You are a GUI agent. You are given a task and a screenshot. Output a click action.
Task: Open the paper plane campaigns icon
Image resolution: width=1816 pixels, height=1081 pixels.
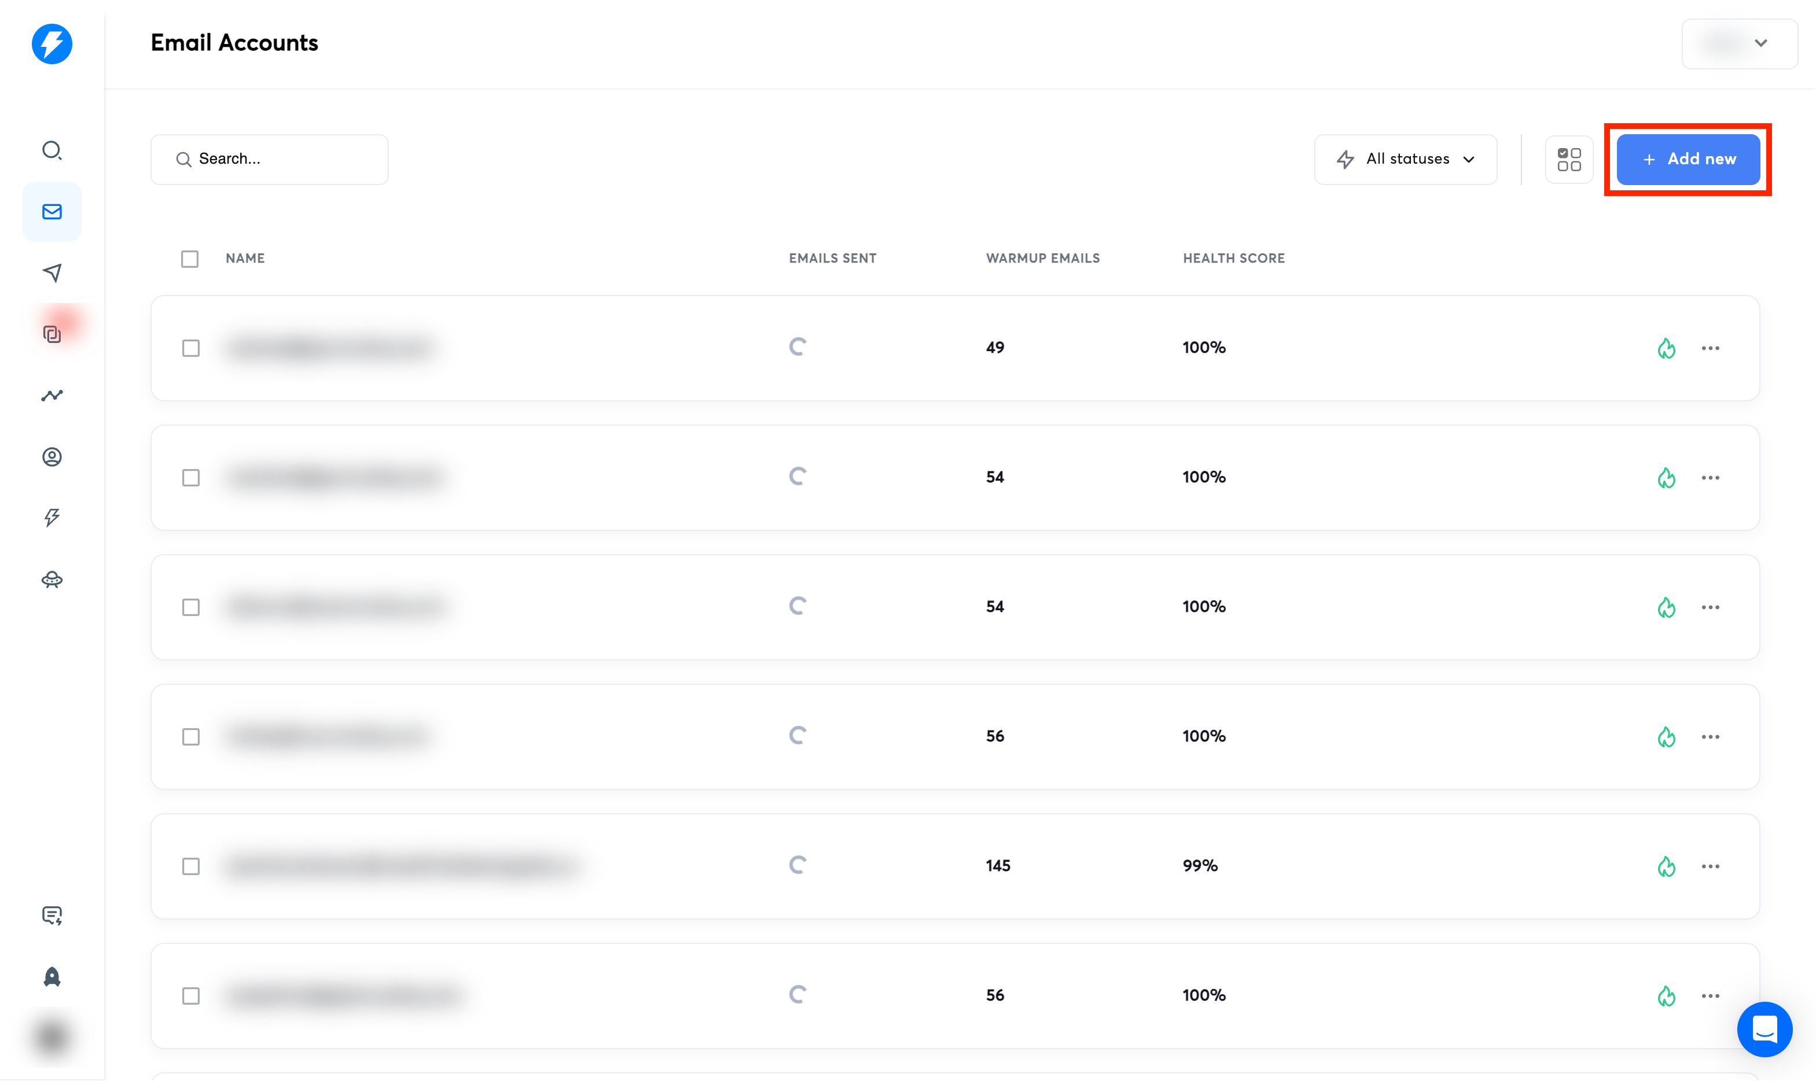[52, 272]
